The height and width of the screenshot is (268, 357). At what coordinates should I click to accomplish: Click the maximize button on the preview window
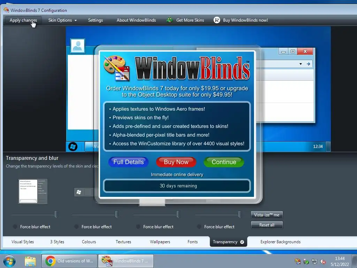tap(293, 52)
